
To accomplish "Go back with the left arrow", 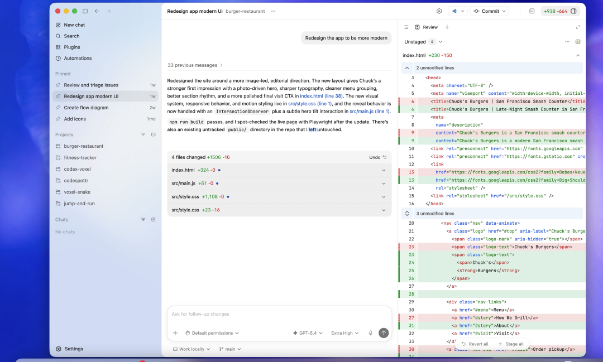I will (97, 11).
